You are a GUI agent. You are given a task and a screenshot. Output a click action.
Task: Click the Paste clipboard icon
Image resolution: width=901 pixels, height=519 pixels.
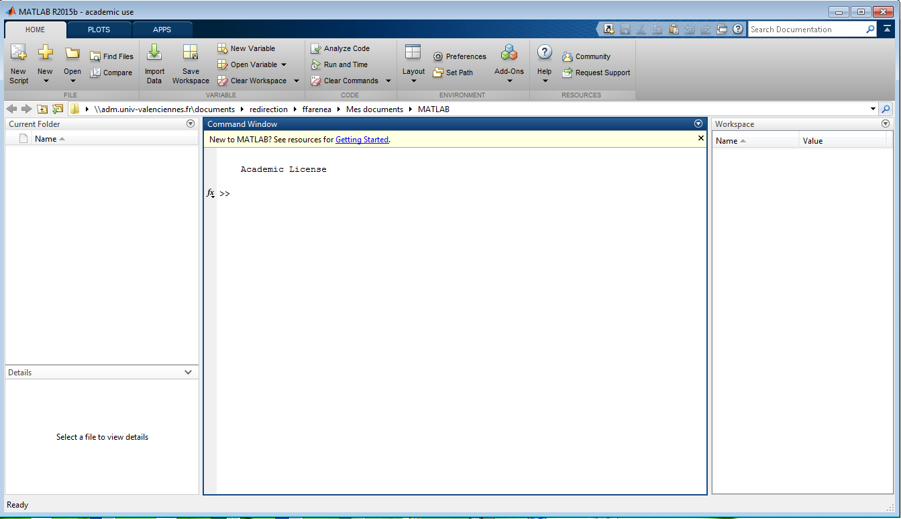(x=674, y=29)
